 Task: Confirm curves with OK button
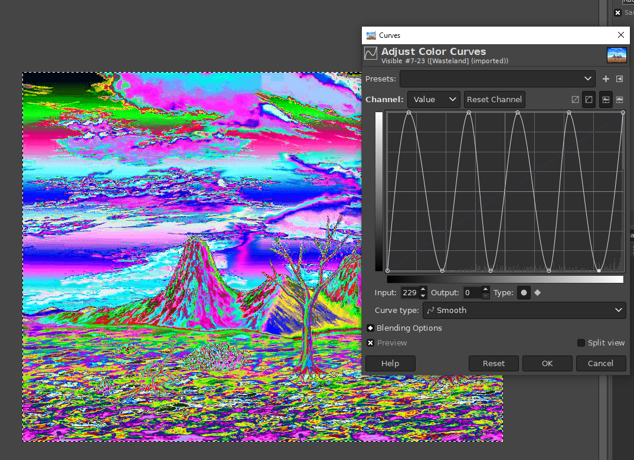[547, 363]
